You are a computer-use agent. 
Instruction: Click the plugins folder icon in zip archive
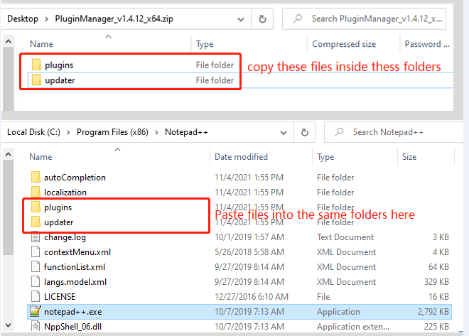(x=36, y=65)
